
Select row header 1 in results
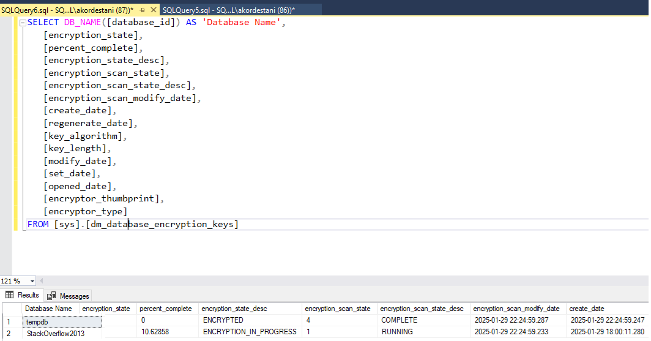click(12, 321)
